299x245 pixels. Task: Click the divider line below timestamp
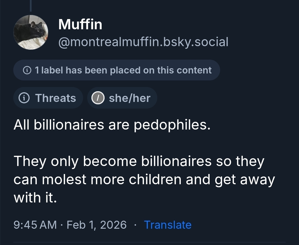(149, 243)
